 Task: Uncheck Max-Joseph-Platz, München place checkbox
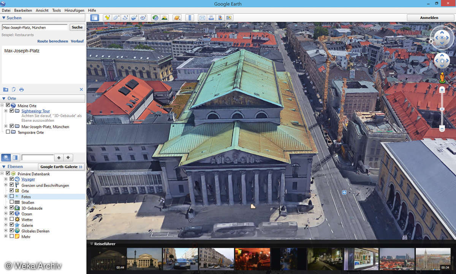12,126
